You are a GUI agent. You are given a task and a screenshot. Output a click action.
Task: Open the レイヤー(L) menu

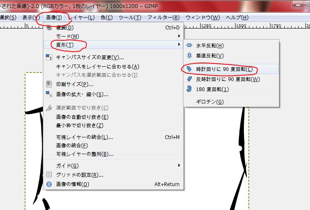82,18
